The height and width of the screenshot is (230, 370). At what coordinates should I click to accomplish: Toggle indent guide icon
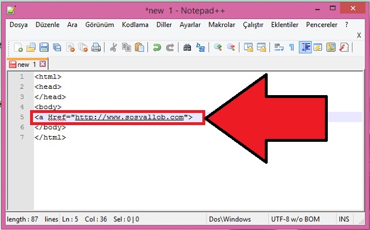click(x=305, y=47)
